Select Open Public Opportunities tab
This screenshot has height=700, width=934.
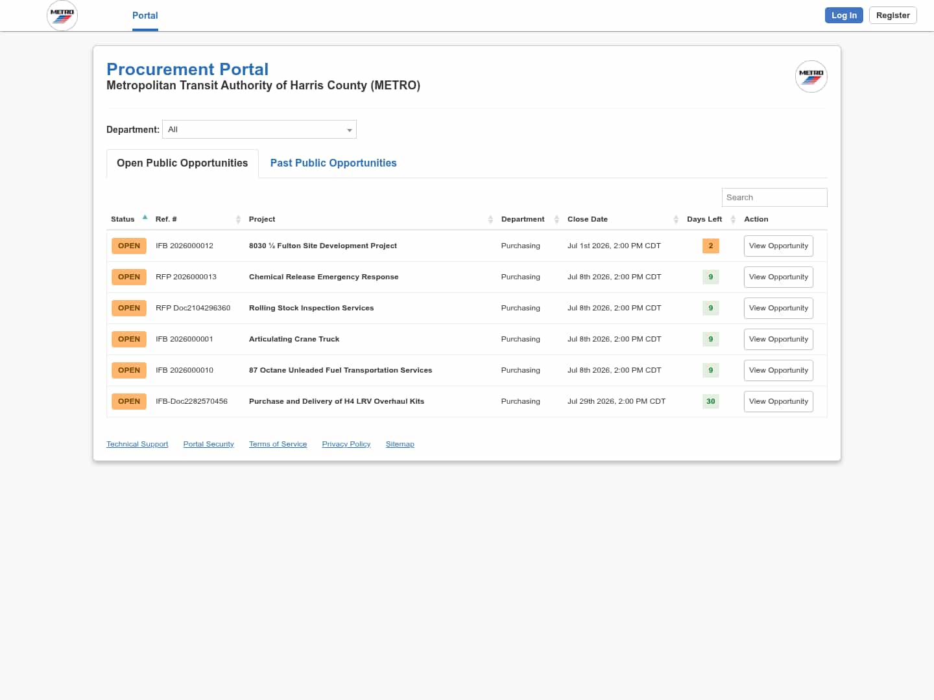pos(182,163)
